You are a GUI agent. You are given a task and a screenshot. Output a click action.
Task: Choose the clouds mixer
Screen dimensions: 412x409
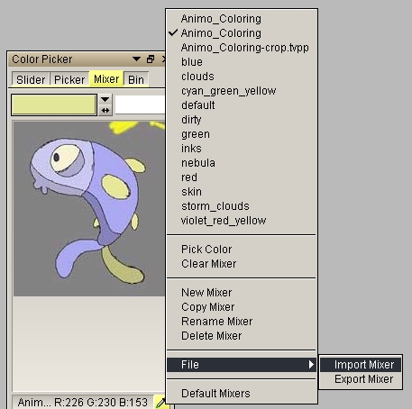pyautogui.click(x=242, y=77)
